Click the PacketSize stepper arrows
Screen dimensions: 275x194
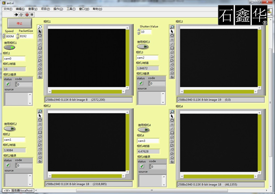coord(18,36)
